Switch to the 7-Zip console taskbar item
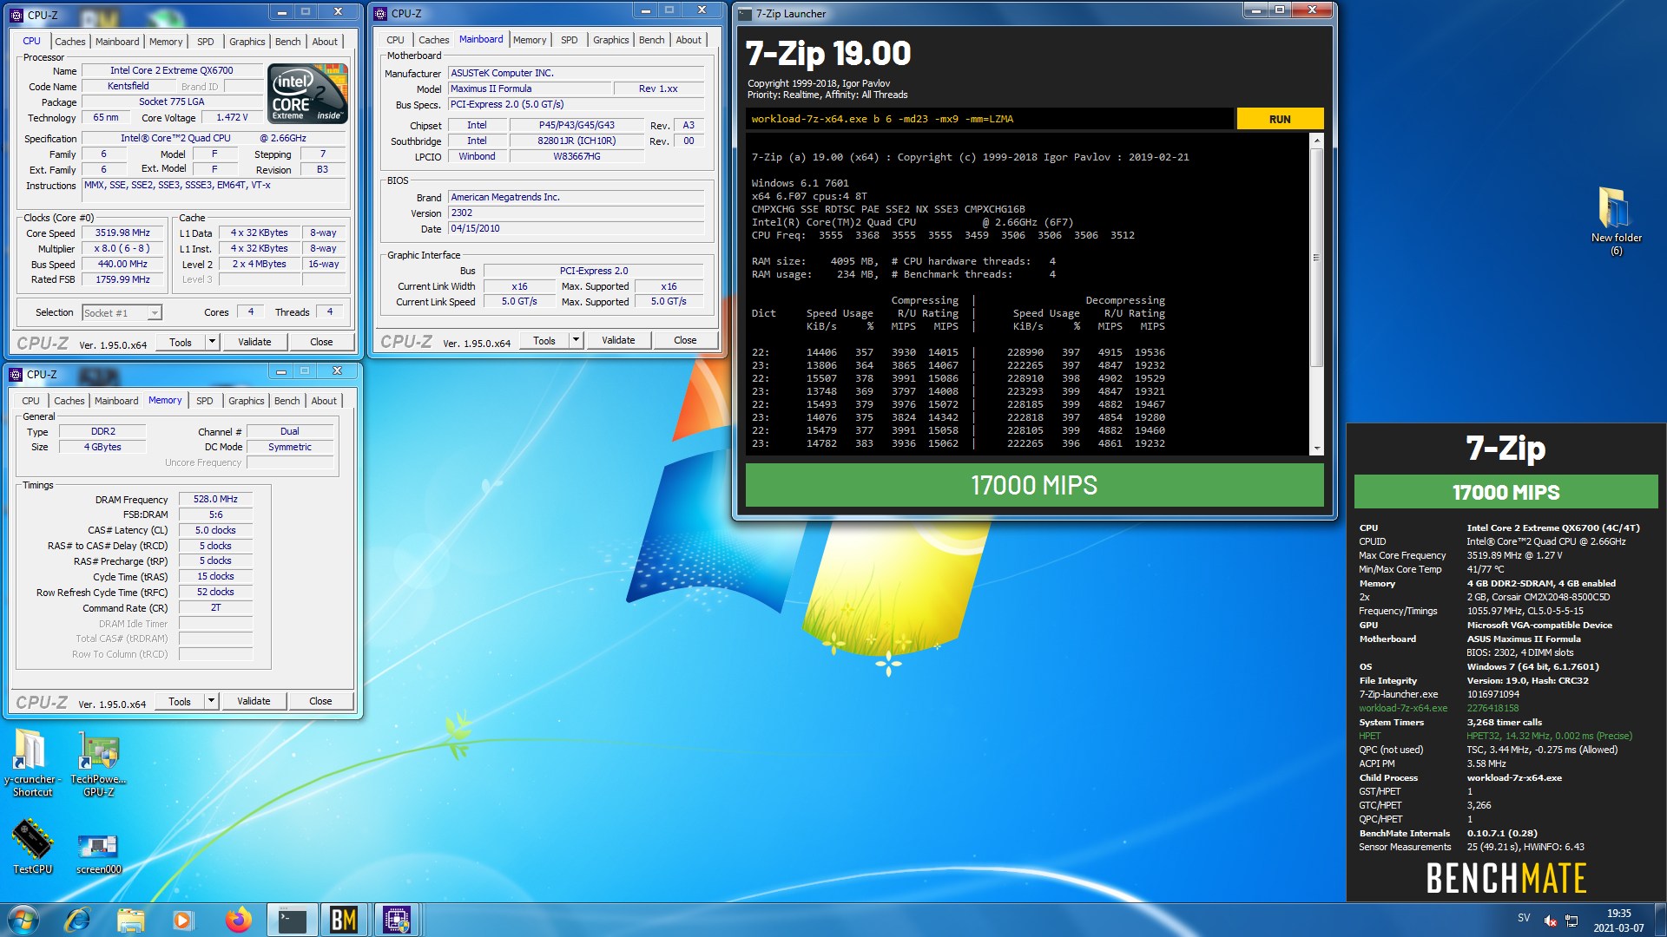The image size is (1667, 937). tap(292, 920)
